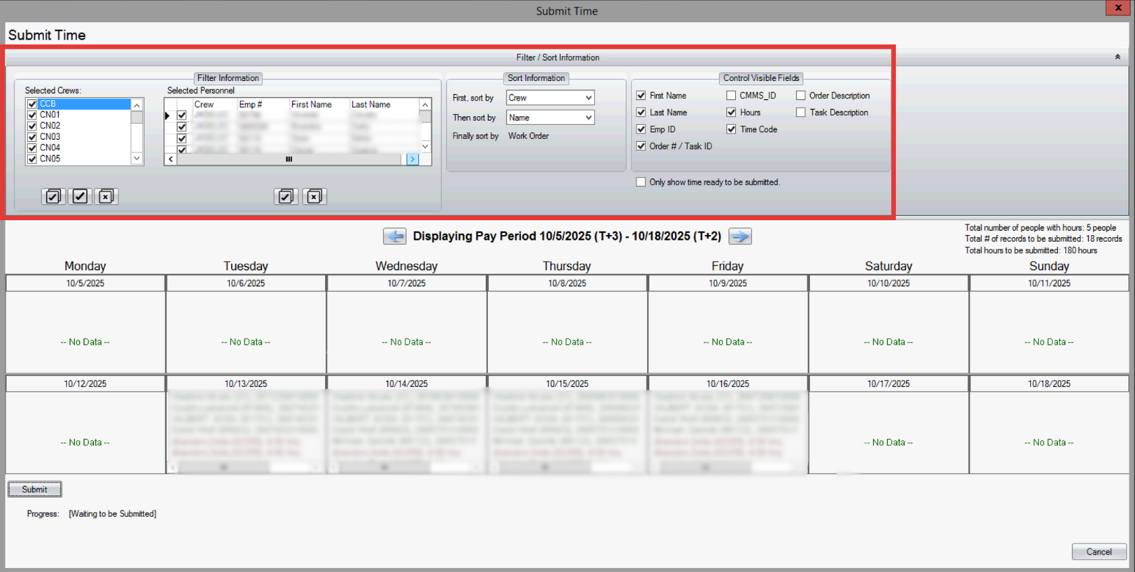Click the uncheck-all crews icon button
This screenshot has width=1135, height=572.
click(106, 197)
